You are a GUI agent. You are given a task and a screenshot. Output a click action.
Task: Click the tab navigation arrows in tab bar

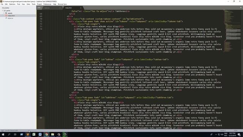click(x=39, y=8)
